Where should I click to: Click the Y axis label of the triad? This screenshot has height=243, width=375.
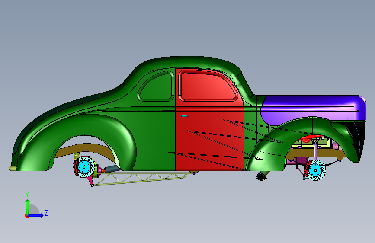[27, 195]
